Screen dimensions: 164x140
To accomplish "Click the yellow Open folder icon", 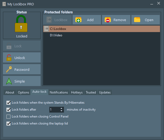I will (137, 20).
